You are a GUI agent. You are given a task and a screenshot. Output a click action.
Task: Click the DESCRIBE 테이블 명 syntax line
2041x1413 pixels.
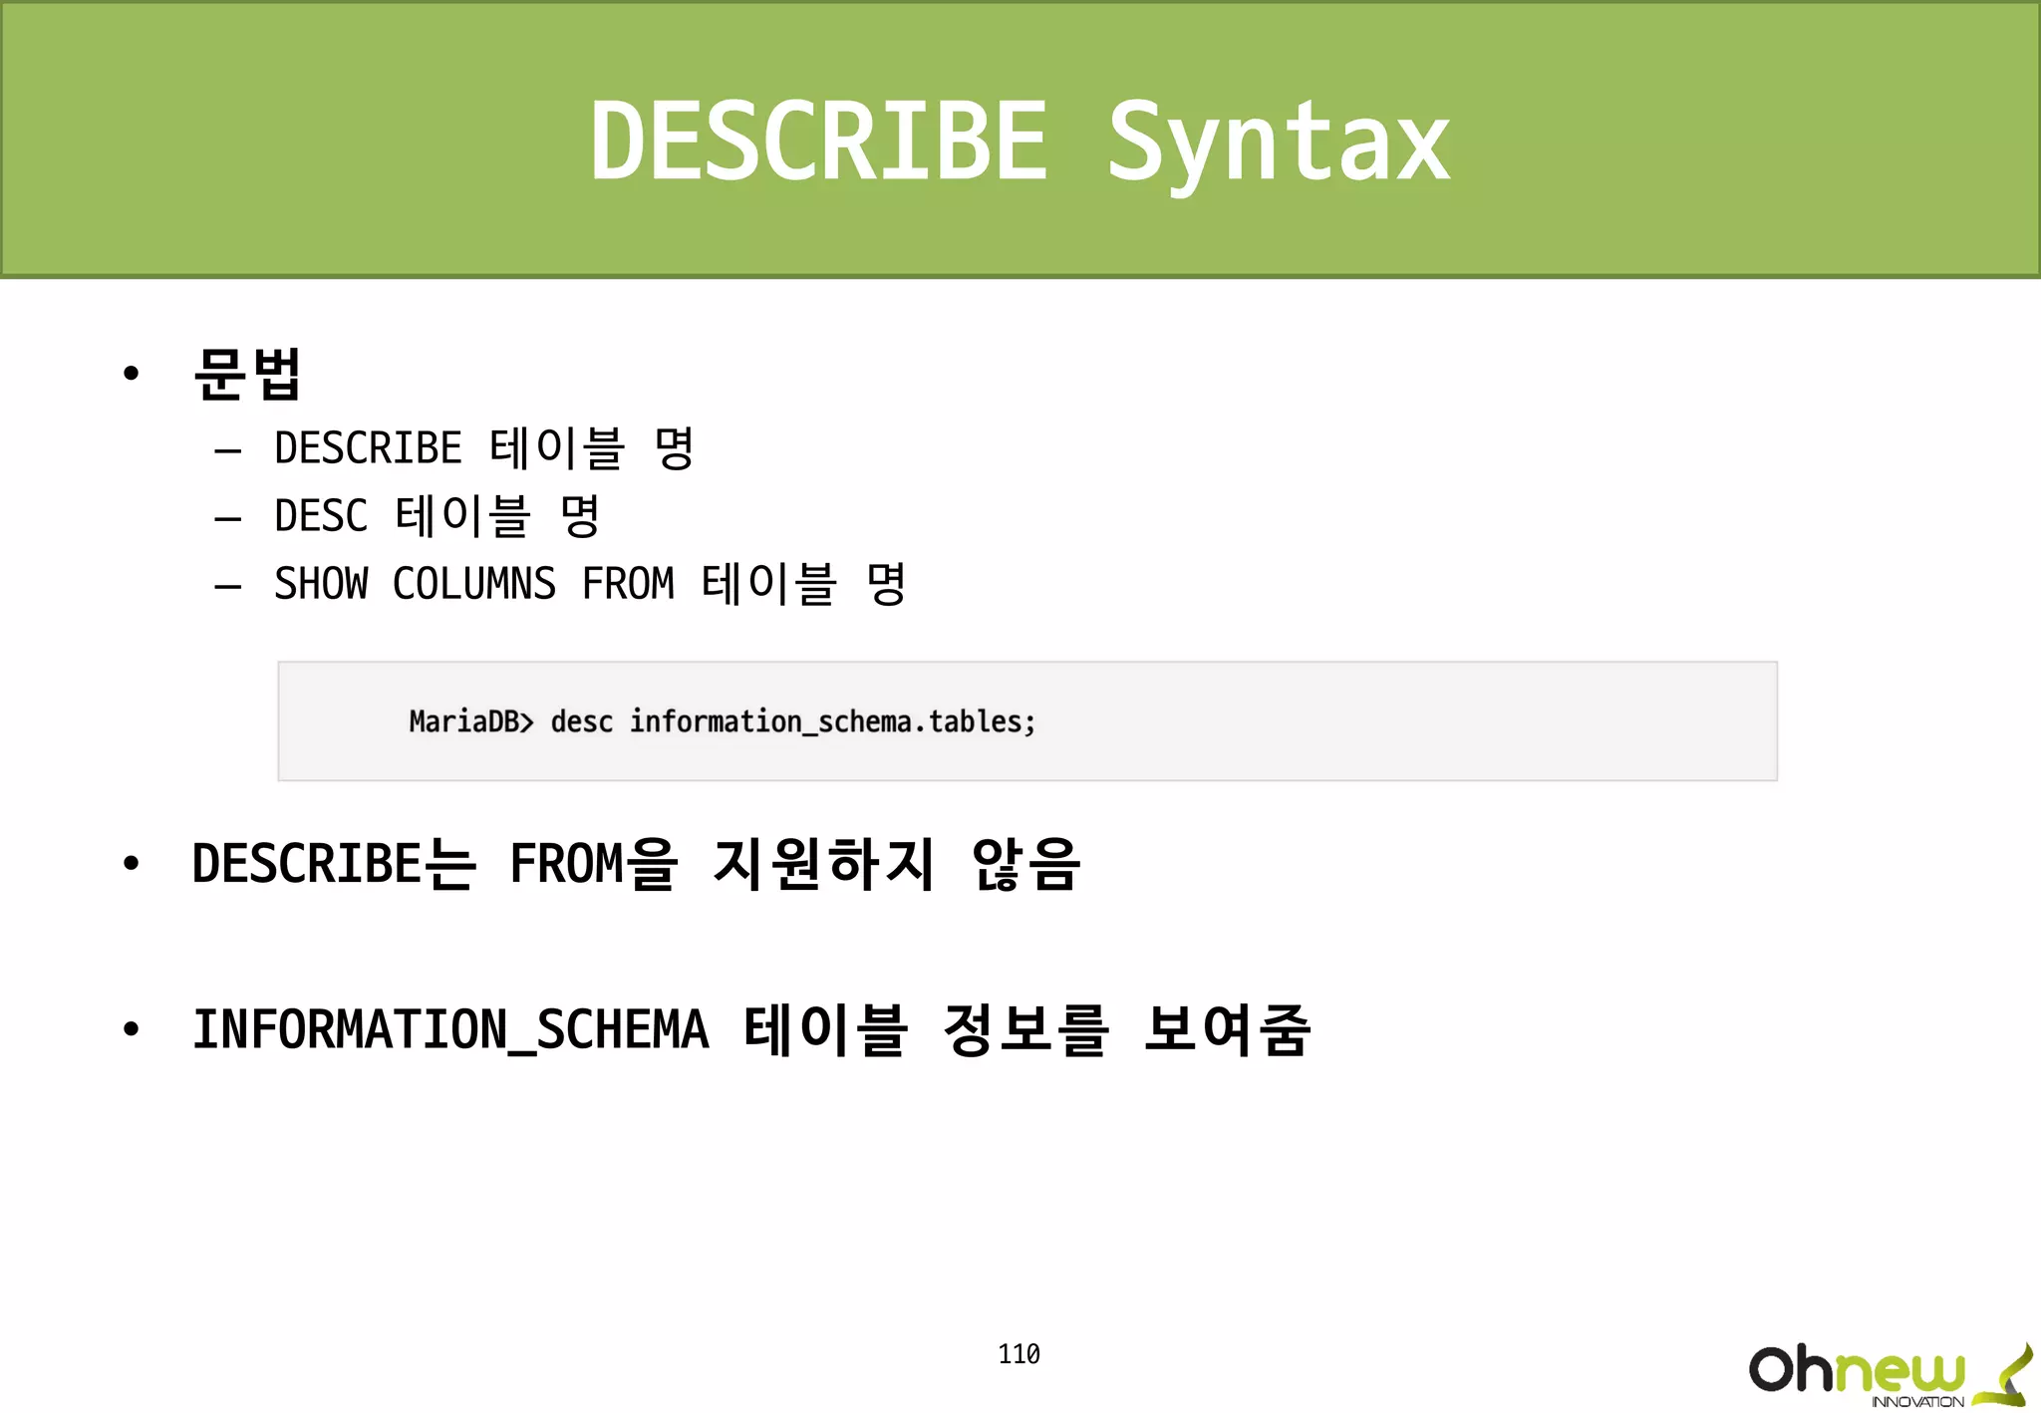pyautogui.click(x=483, y=448)
